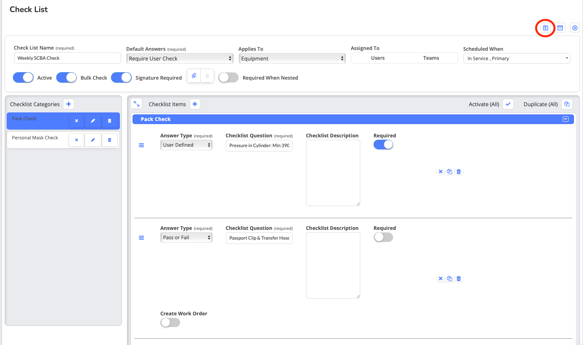Edit the Pack Check category
583x345 pixels.
click(x=93, y=121)
